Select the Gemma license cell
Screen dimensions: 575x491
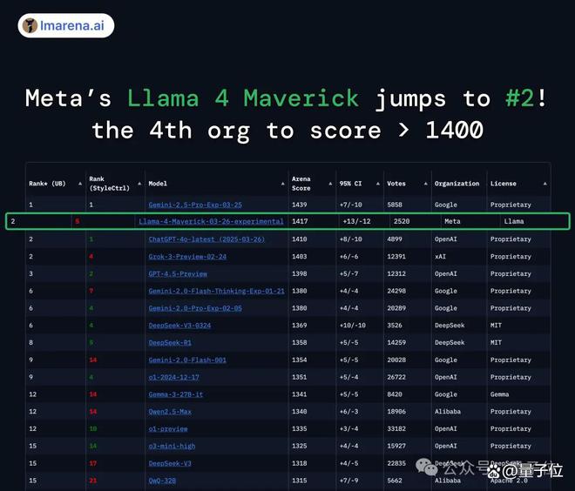tap(499, 394)
